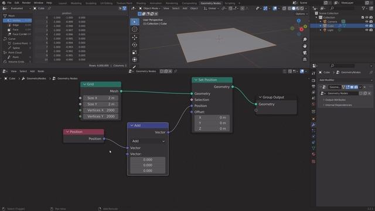
Task: Click GeometryNodes breadcrumb in node editor
Action: pyautogui.click(x=36, y=79)
